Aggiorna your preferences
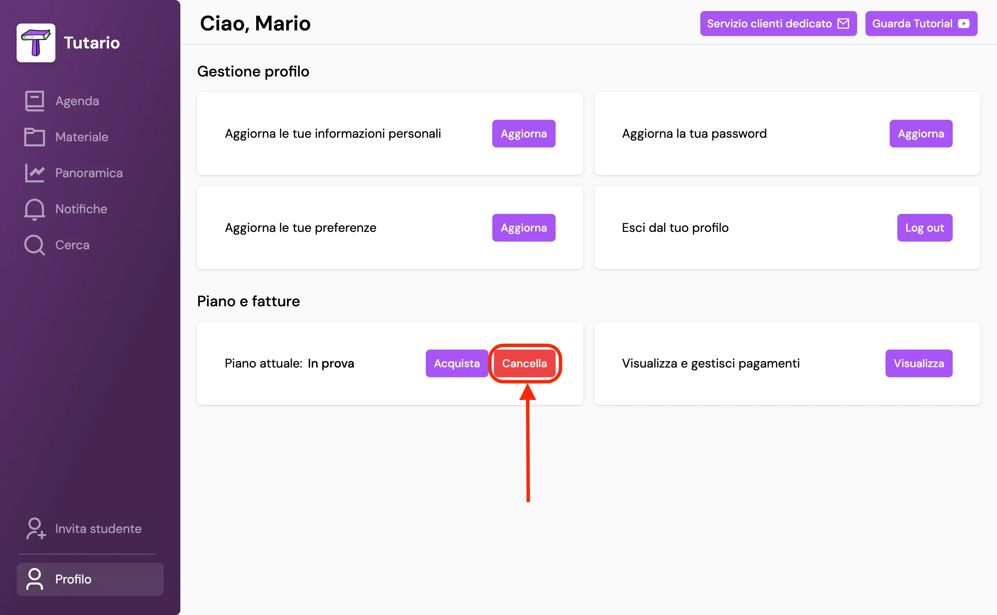997x615 pixels. (523, 227)
